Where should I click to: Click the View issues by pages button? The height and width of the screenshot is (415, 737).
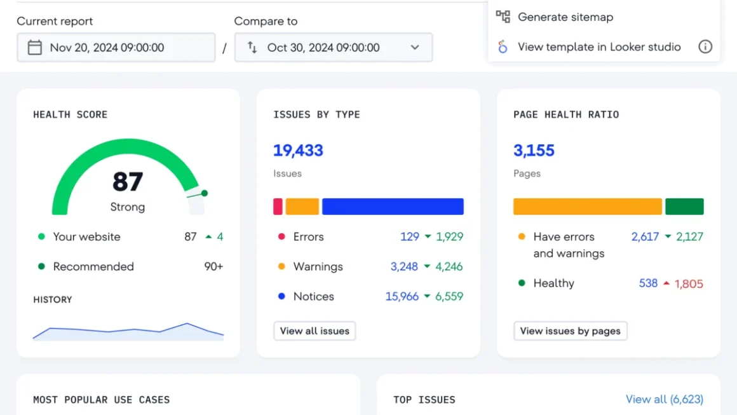pyautogui.click(x=570, y=331)
